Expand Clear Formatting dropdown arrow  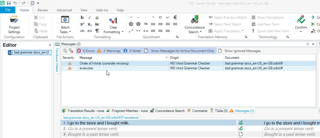(123, 32)
